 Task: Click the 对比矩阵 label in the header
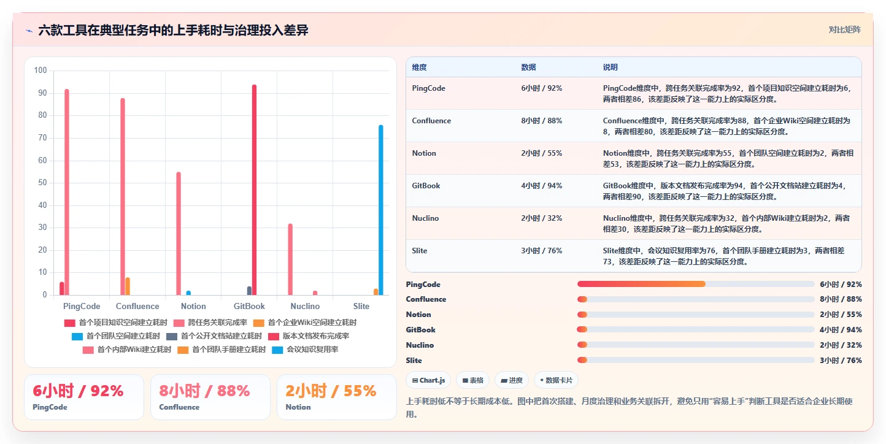844,29
